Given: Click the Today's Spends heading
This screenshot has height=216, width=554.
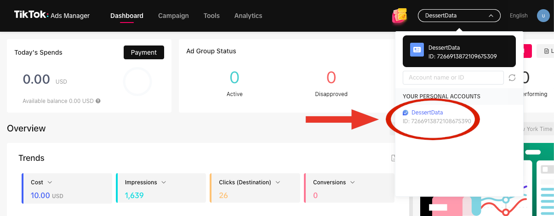Looking at the screenshot, I should point(38,52).
